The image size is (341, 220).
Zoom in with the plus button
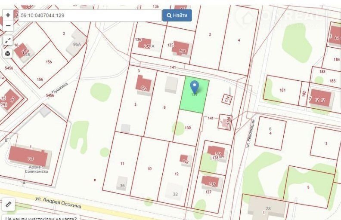(x=8, y=15)
